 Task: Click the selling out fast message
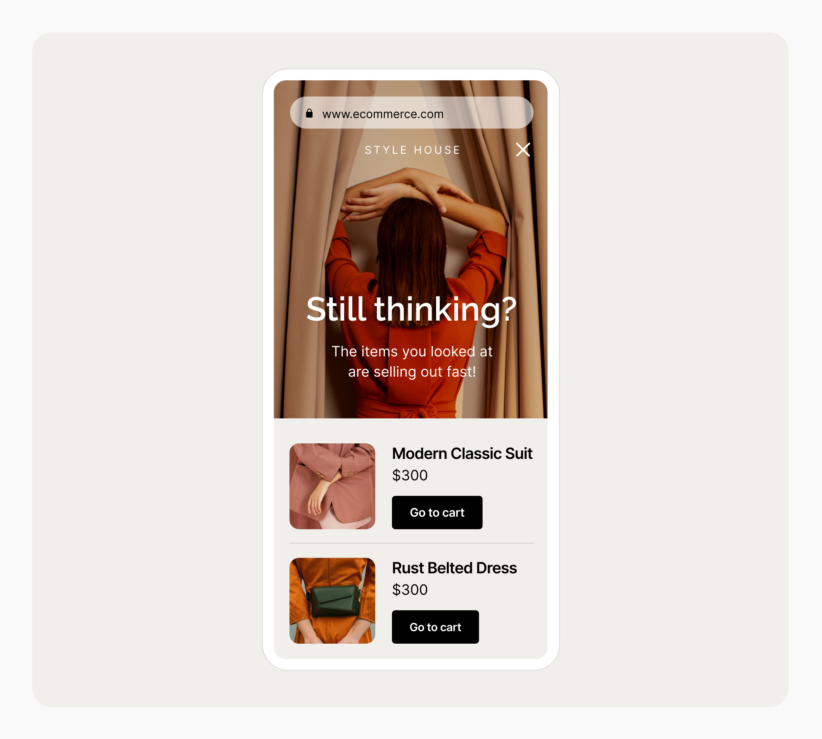click(412, 362)
